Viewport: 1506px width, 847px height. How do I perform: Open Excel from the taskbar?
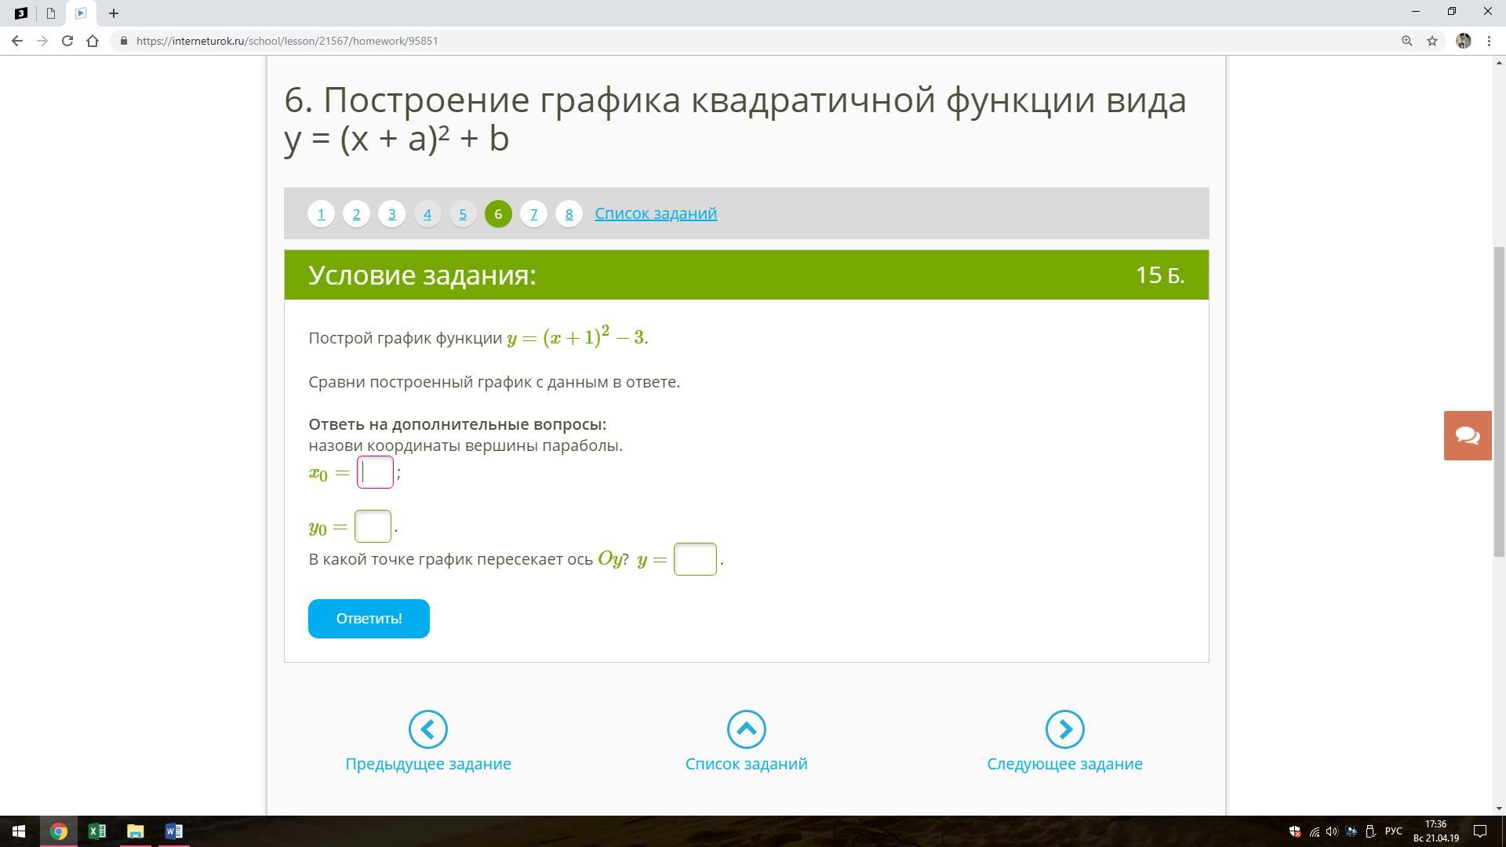97,831
